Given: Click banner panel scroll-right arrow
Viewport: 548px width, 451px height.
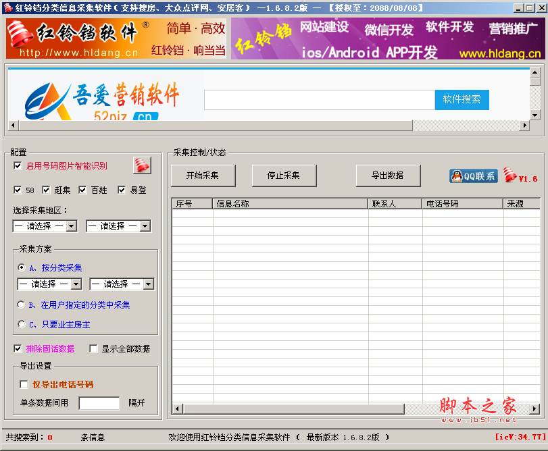Looking at the screenshot, I should point(524,126).
